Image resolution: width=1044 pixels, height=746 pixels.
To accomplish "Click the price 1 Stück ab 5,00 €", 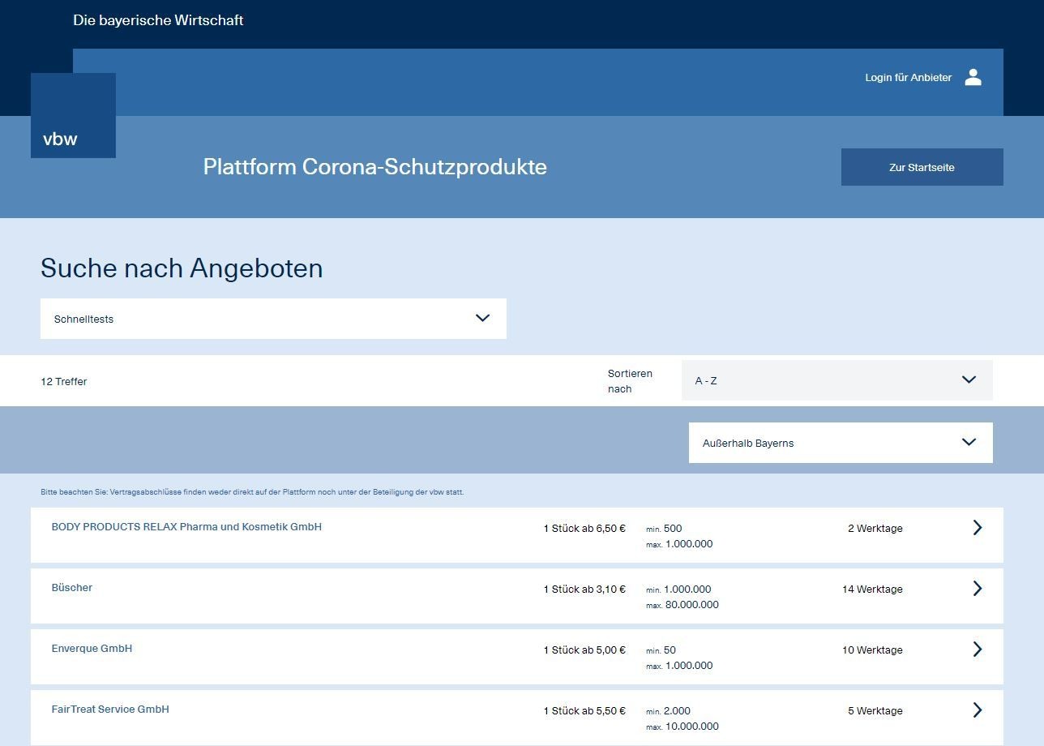I will pos(584,650).
